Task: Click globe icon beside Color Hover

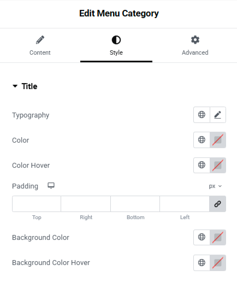Action: [202, 165]
